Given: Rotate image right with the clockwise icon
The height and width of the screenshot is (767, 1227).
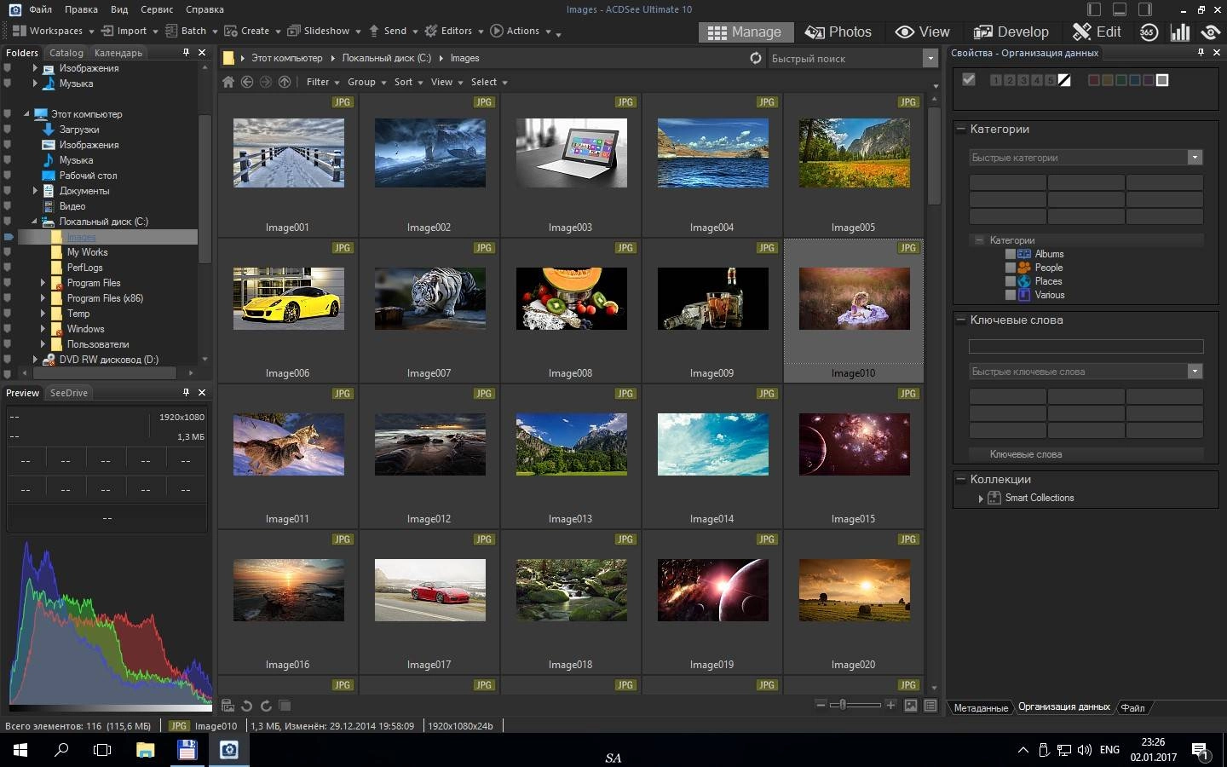Looking at the screenshot, I should click(x=266, y=706).
